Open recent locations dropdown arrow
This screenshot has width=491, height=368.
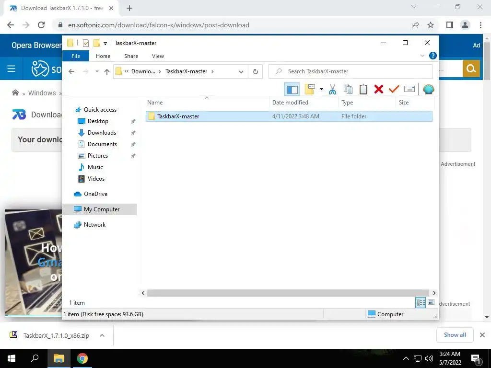[x=97, y=71]
